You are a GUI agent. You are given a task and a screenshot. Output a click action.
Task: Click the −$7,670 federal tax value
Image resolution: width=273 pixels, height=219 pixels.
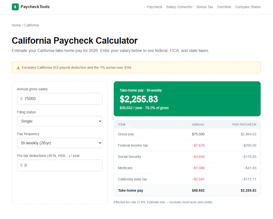click(x=198, y=145)
